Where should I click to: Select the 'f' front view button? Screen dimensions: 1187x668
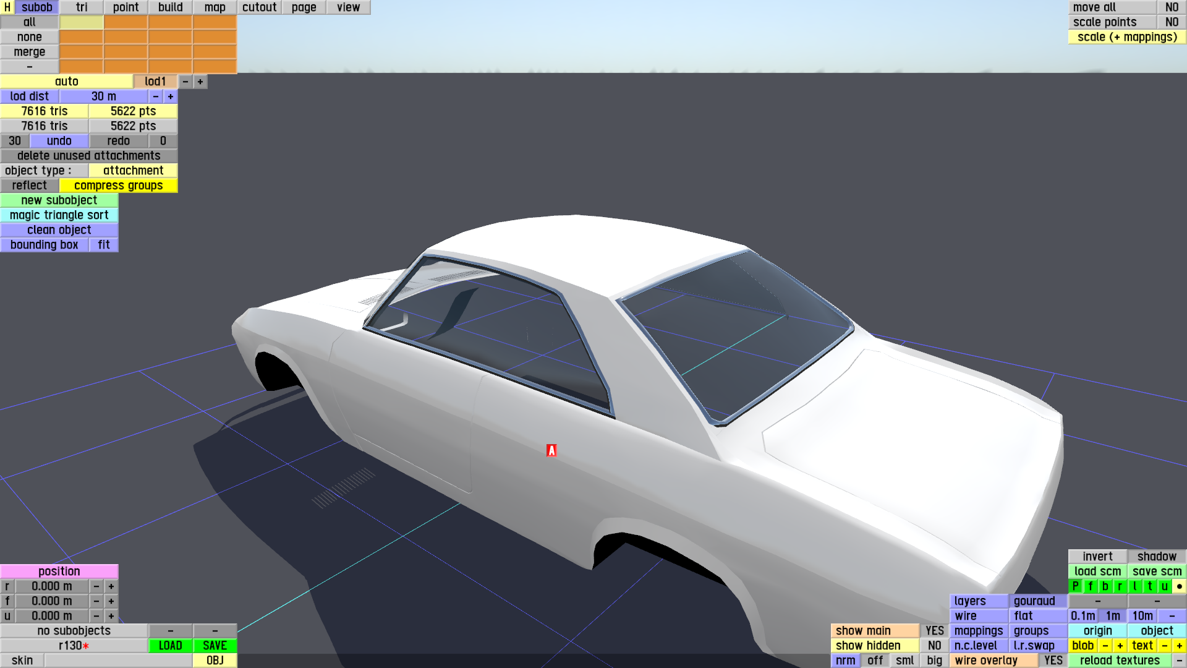(x=1090, y=586)
